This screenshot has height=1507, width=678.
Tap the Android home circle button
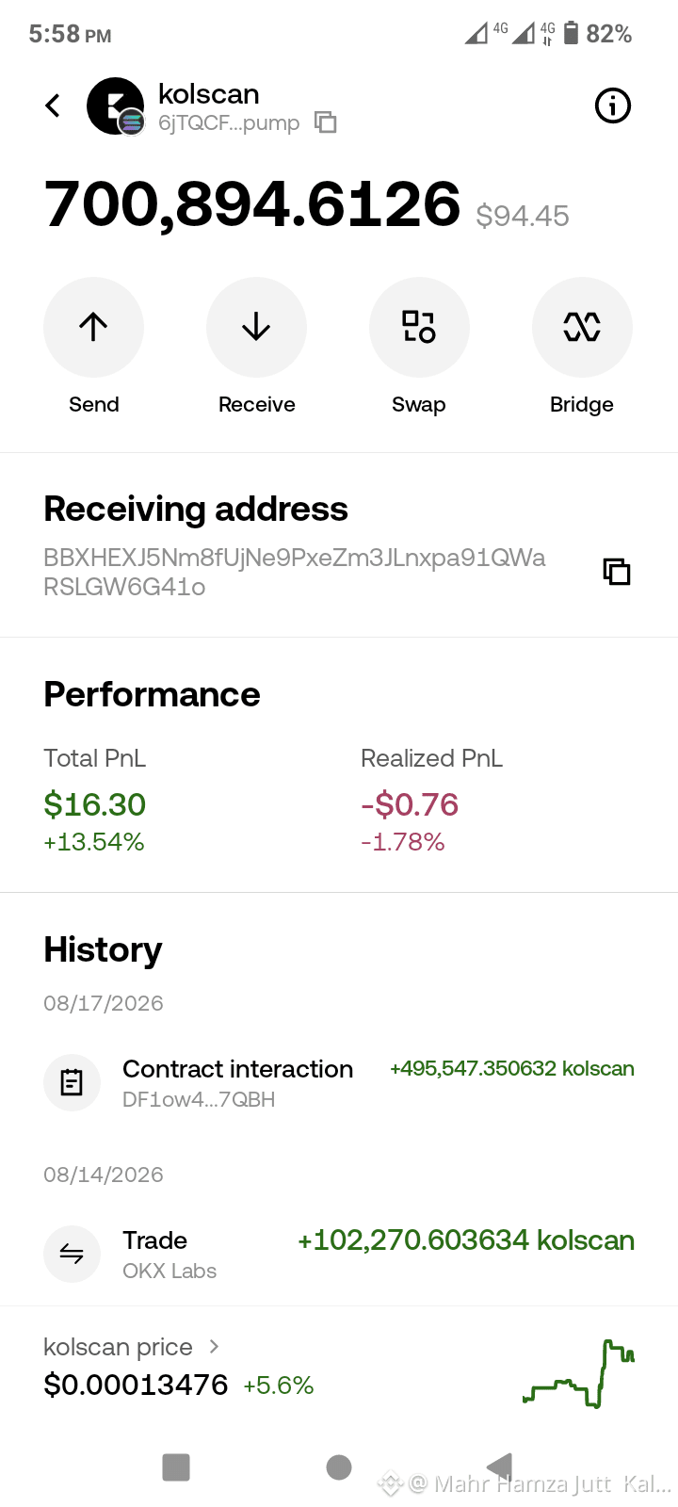339,1467
